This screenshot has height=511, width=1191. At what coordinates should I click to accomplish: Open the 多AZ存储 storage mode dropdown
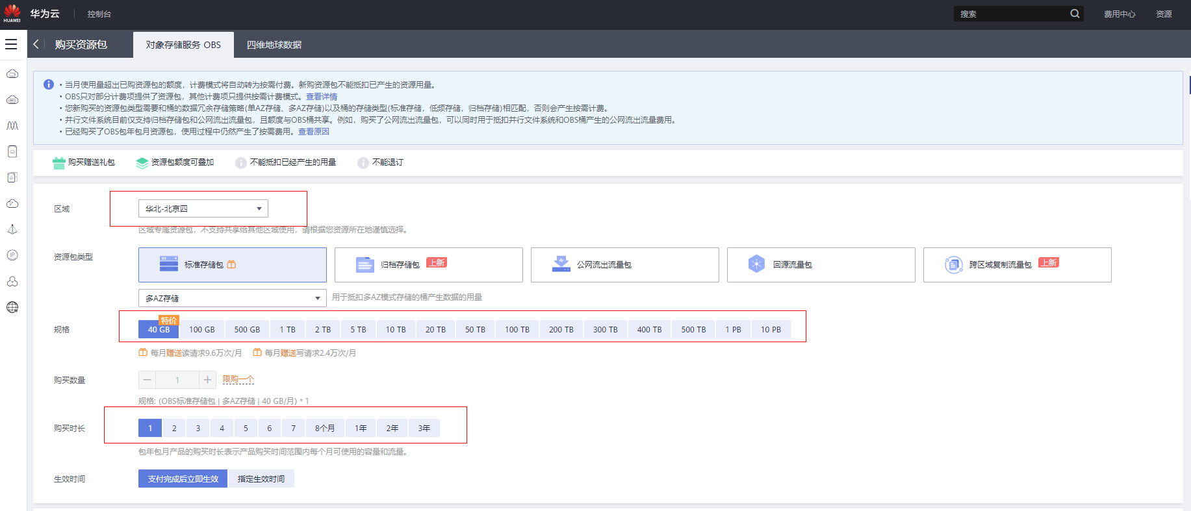click(233, 298)
